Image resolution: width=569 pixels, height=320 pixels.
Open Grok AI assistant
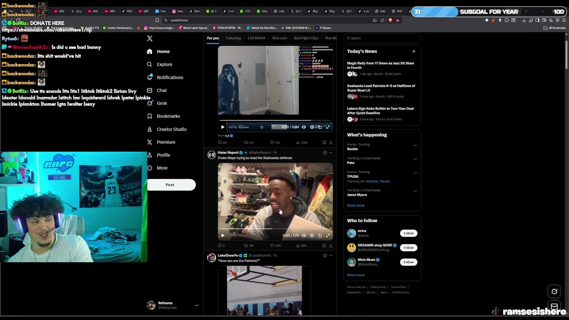[157, 103]
